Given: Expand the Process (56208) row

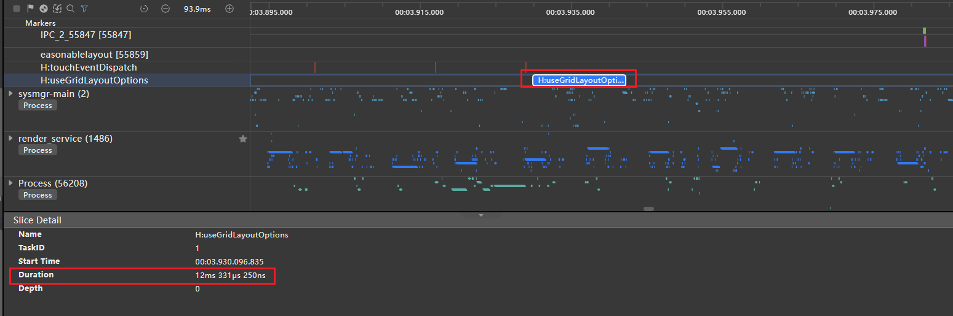Looking at the screenshot, I should (x=10, y=183).
